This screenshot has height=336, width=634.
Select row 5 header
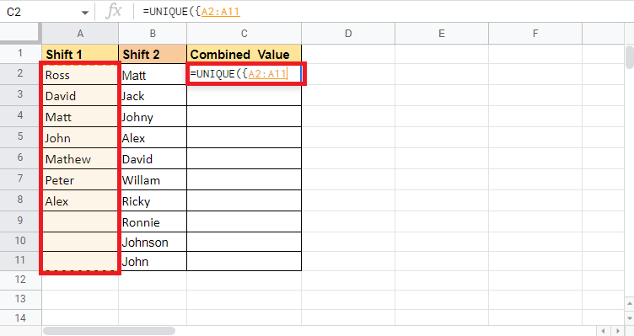(20, 136)
